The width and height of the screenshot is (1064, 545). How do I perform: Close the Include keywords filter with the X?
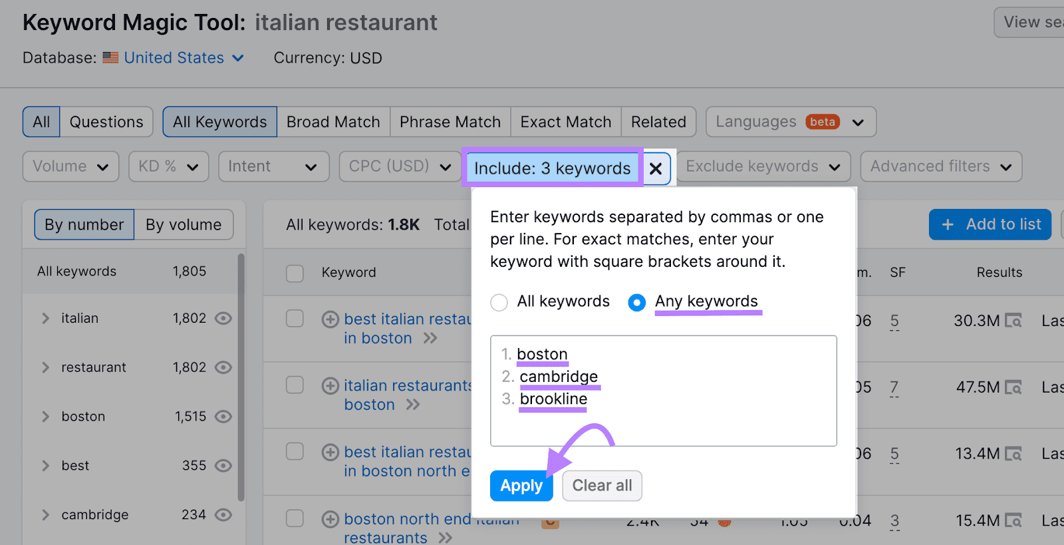click(656, 168)
